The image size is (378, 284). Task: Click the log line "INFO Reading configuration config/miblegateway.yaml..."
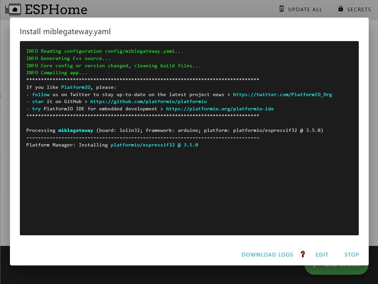tap(105, 51)
